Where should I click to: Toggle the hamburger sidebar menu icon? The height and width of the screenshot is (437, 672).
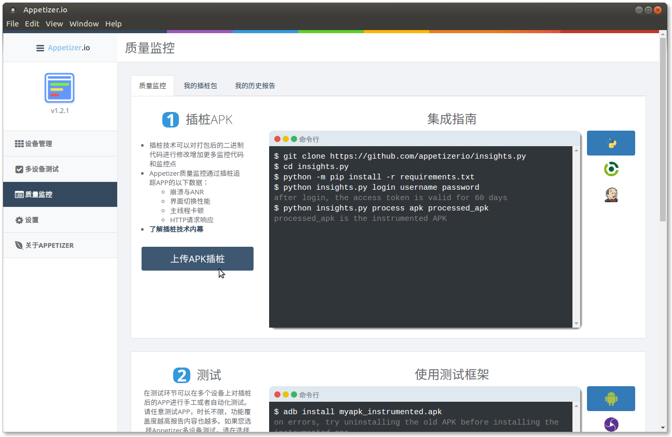click(x=40, y=48)
